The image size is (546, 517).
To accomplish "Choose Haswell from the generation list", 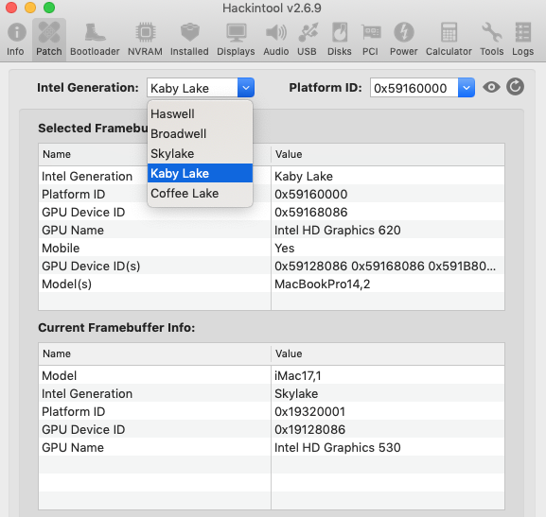I will point(200,113).
